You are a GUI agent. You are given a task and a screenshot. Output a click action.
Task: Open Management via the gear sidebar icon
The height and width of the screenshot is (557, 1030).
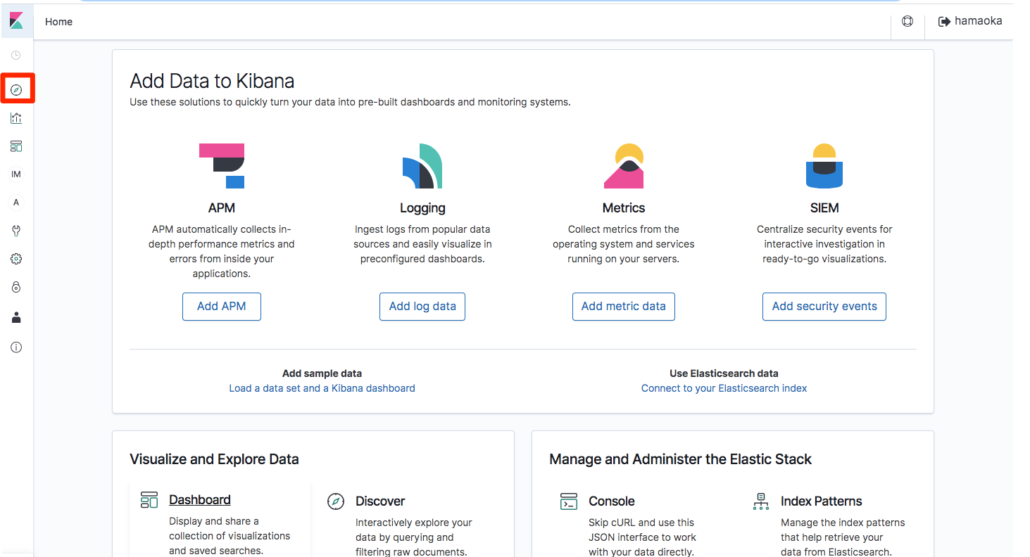[16, 259]
